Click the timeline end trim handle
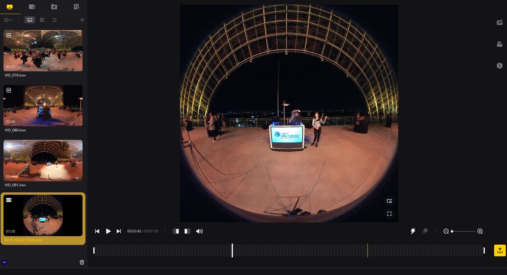Screen dimensions: 507x275 tap(484, 250)
